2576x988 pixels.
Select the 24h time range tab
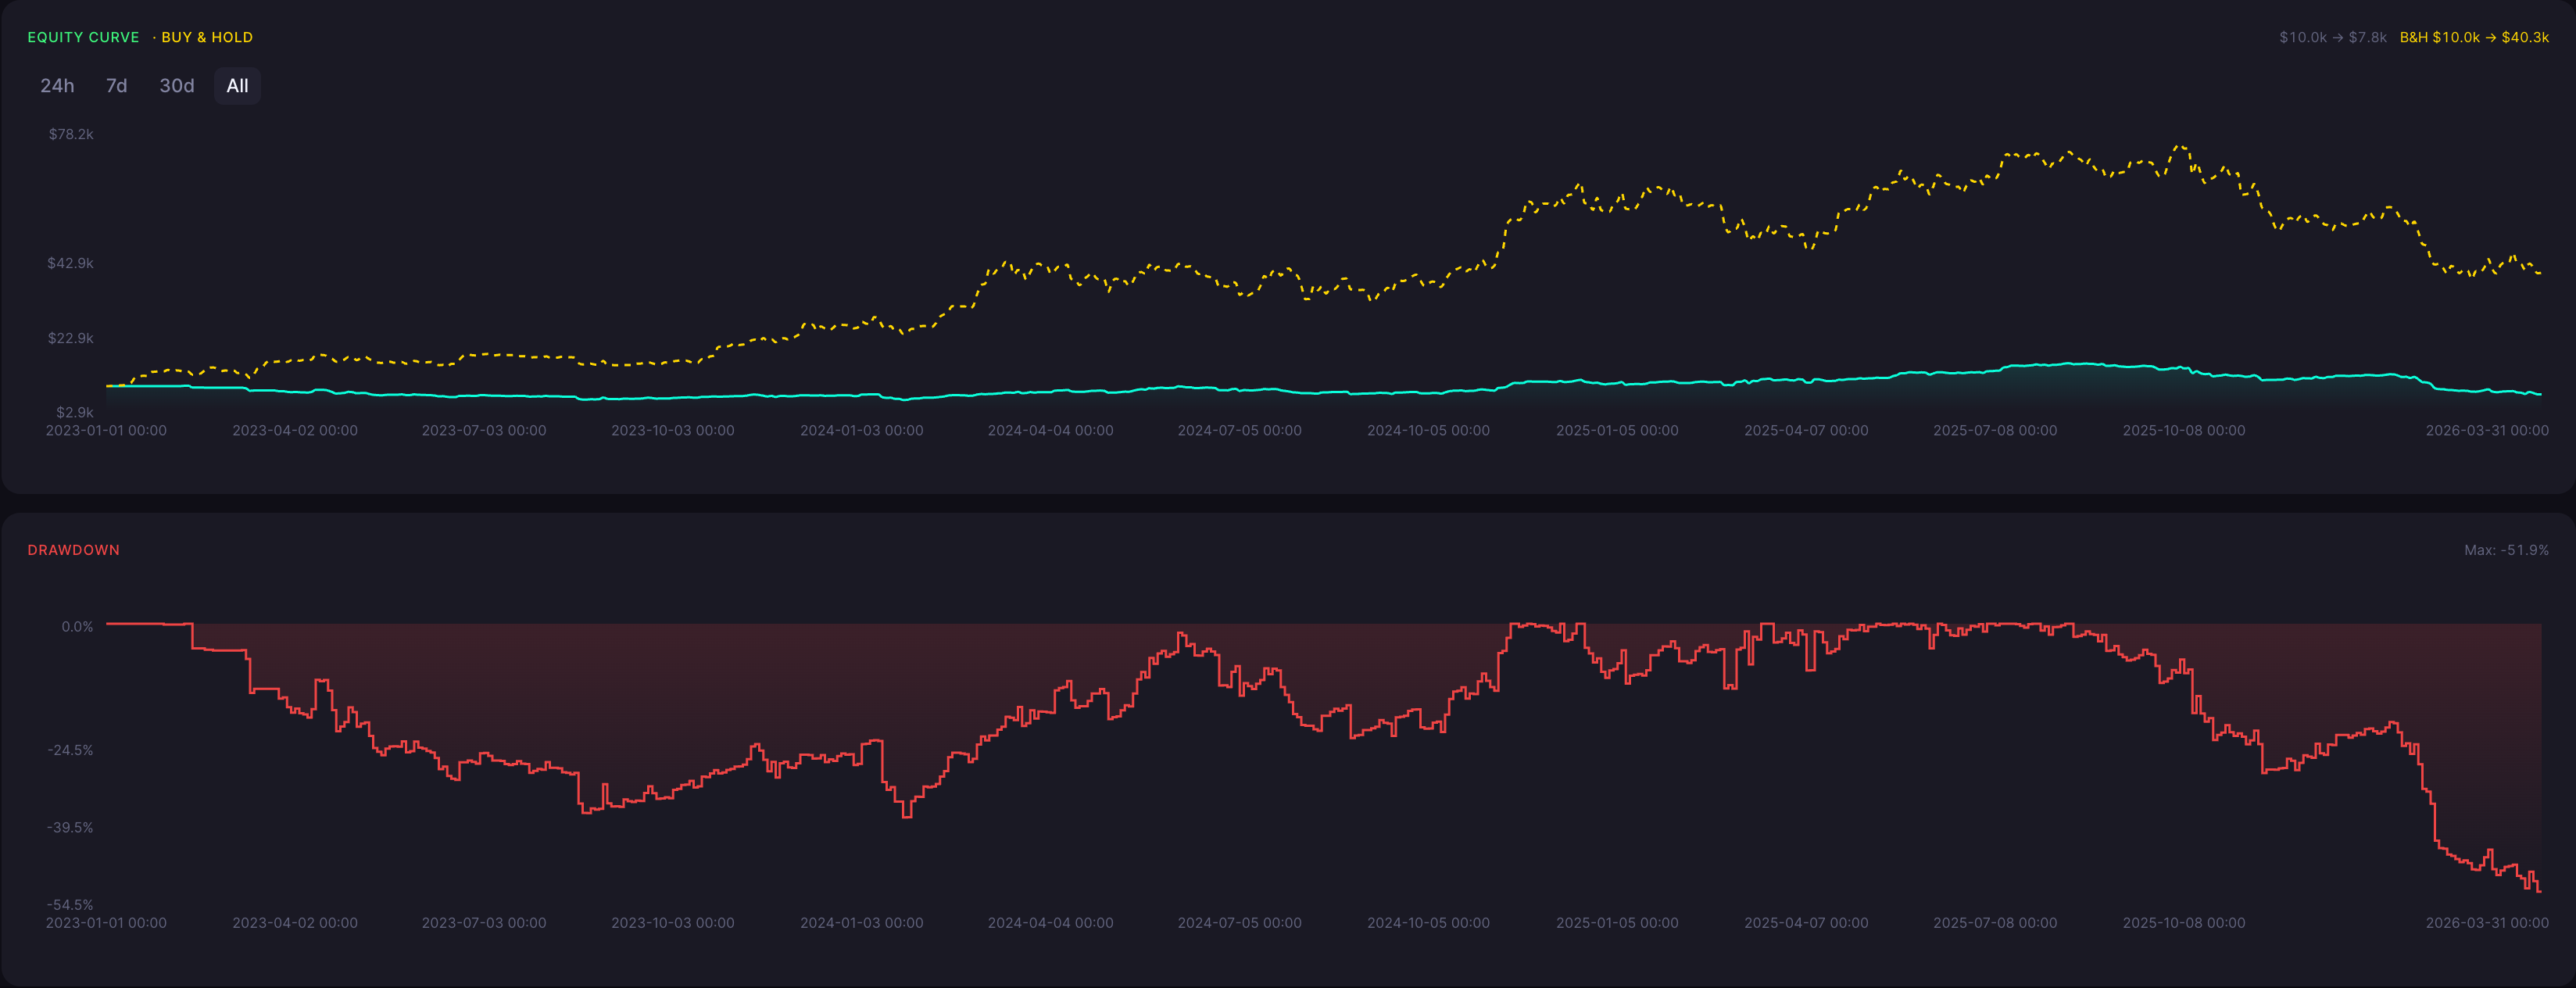57,86
